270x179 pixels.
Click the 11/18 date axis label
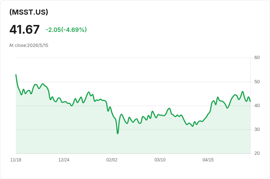16,160
